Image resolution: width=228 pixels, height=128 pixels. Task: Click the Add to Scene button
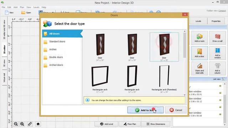tap(145, 110)
